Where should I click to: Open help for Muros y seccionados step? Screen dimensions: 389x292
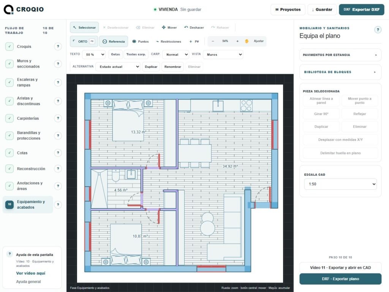tap(58, 64)
